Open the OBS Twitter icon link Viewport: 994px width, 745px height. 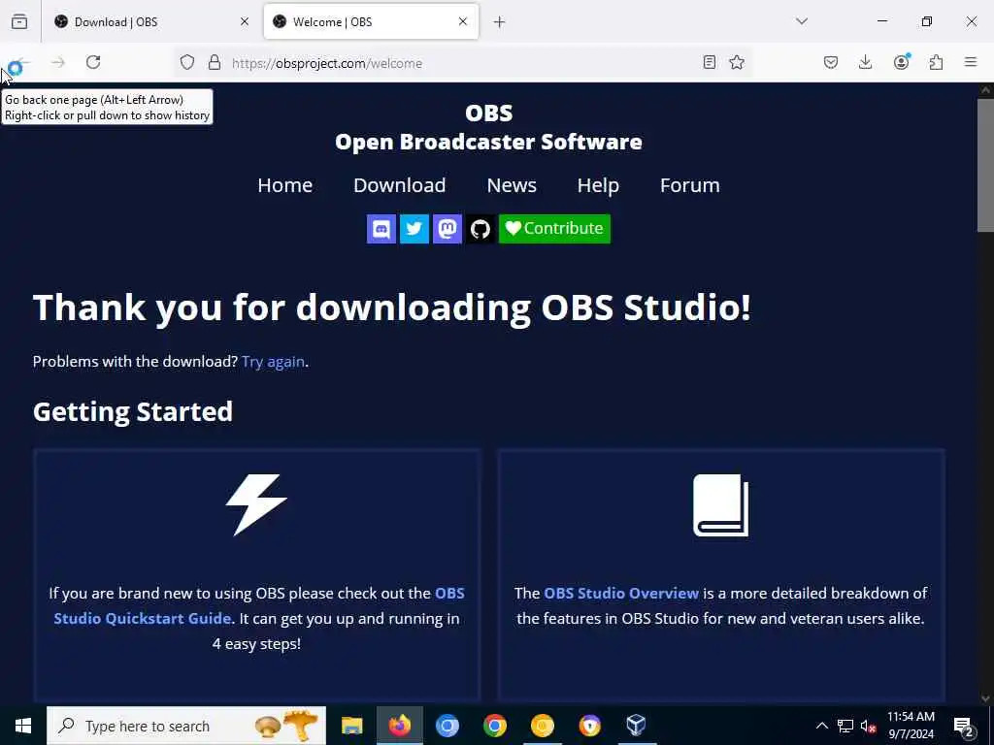414,229
